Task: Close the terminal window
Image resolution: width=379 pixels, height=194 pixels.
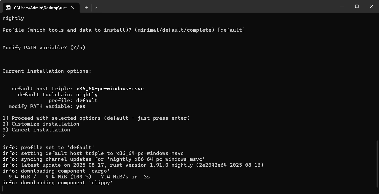Action: [x=372, y=6]
